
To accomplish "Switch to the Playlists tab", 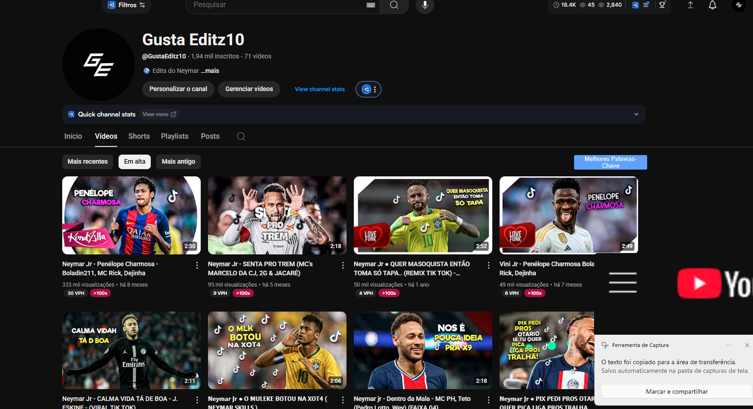I will tap(175, 136).
